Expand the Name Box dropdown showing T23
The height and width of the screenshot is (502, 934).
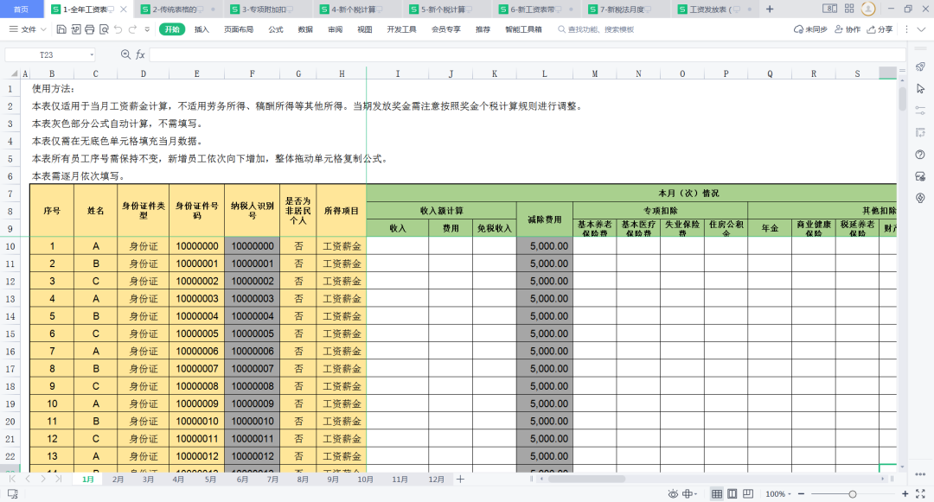tap(92, 54)
